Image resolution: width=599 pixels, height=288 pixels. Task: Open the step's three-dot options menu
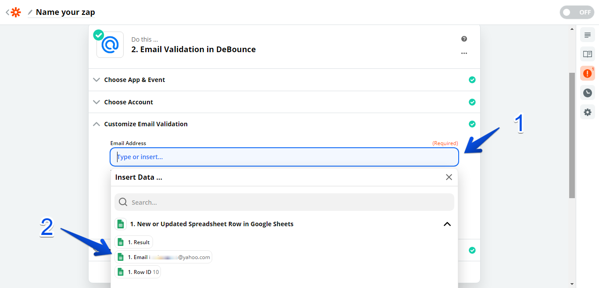[x=464, y=53]
